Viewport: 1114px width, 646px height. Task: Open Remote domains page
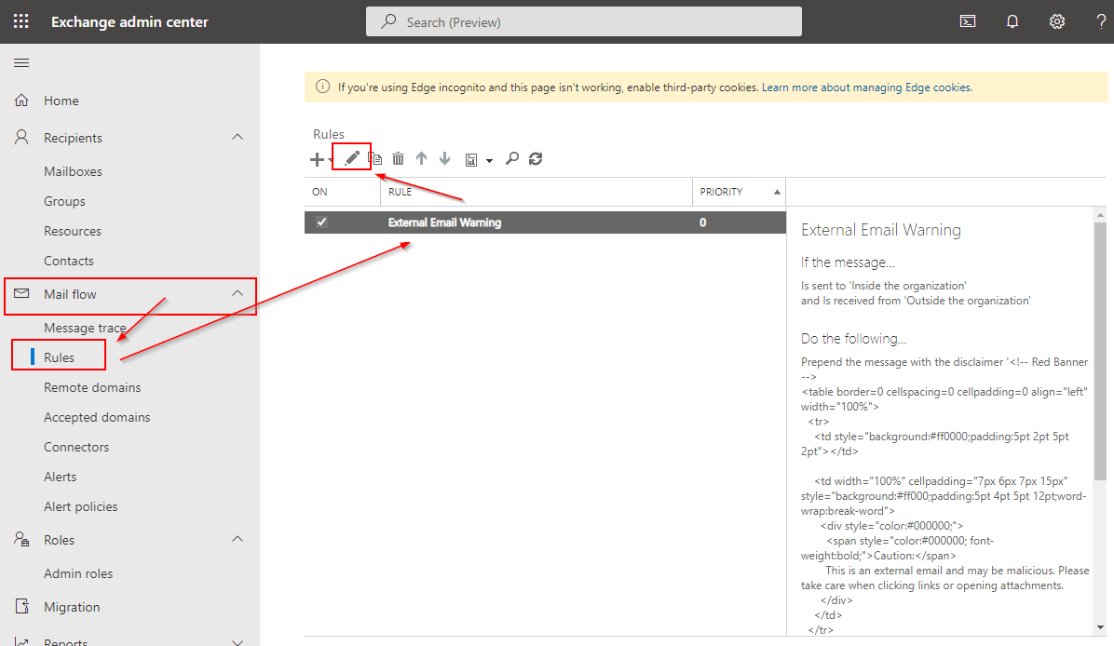click(x=92, y=387)
